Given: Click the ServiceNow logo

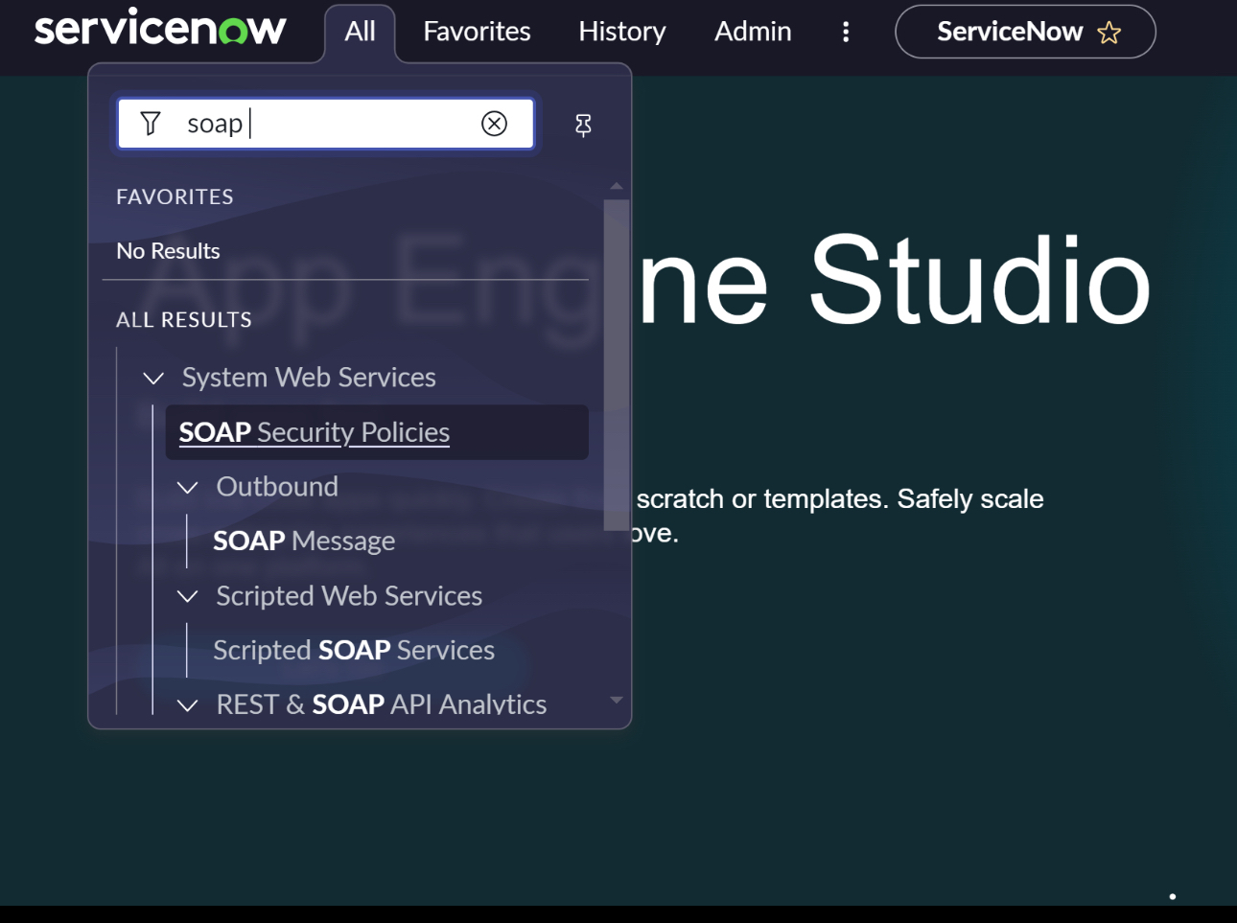Looking at the screenshot, I should pyautogui.click(x=160, y=29).
